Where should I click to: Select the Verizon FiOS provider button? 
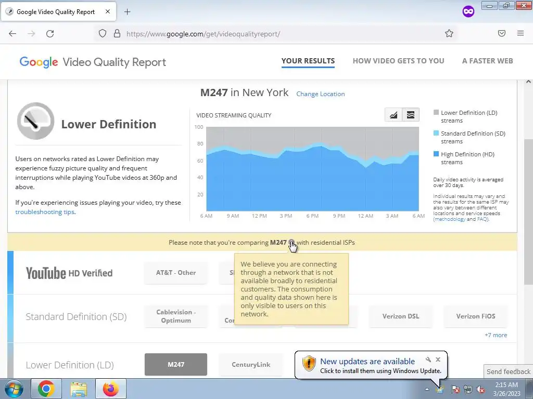(476, 316)
